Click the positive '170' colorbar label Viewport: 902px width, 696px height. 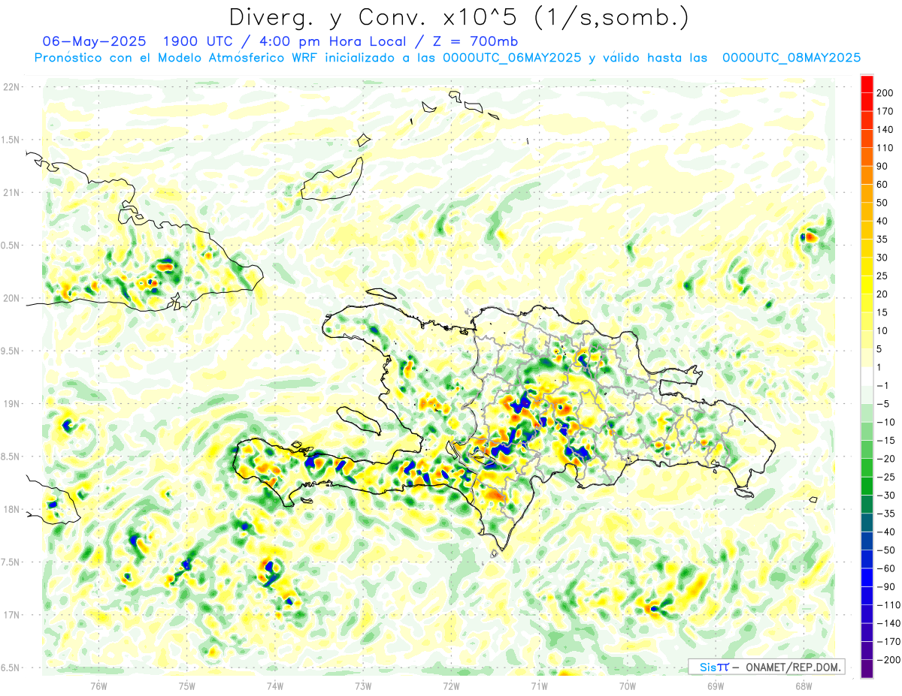(885, 111)
